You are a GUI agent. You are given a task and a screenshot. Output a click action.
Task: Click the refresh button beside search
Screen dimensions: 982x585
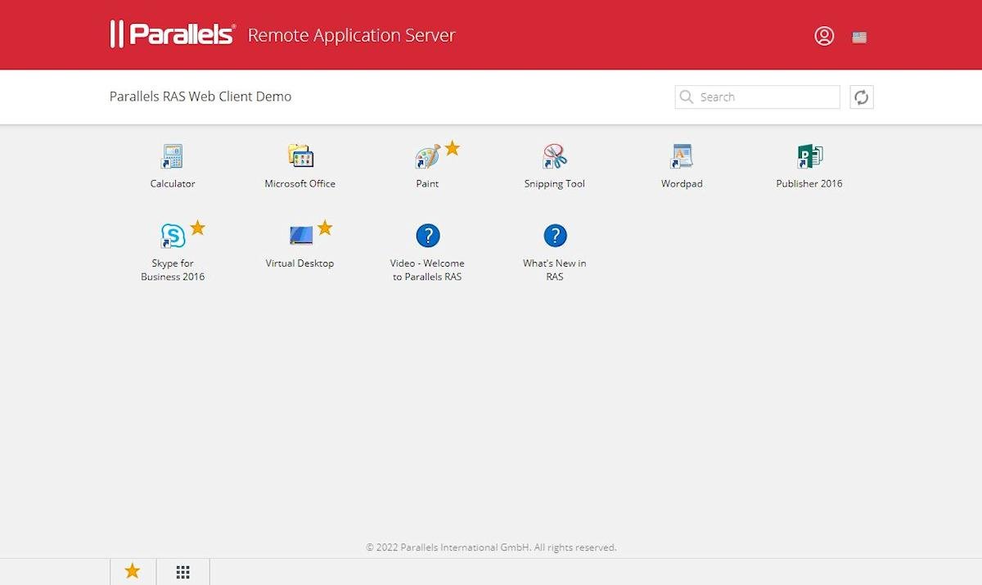(862, 97)
